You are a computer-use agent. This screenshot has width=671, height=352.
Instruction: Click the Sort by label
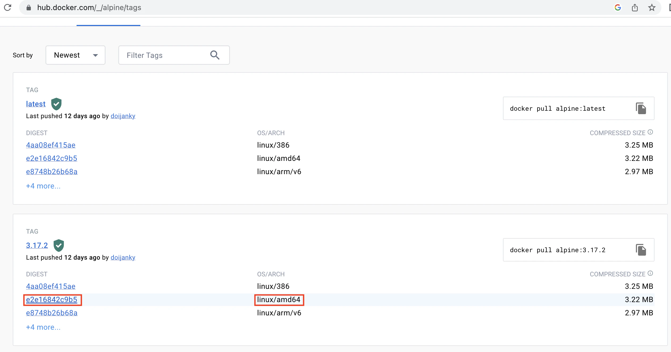coord(23,55)
